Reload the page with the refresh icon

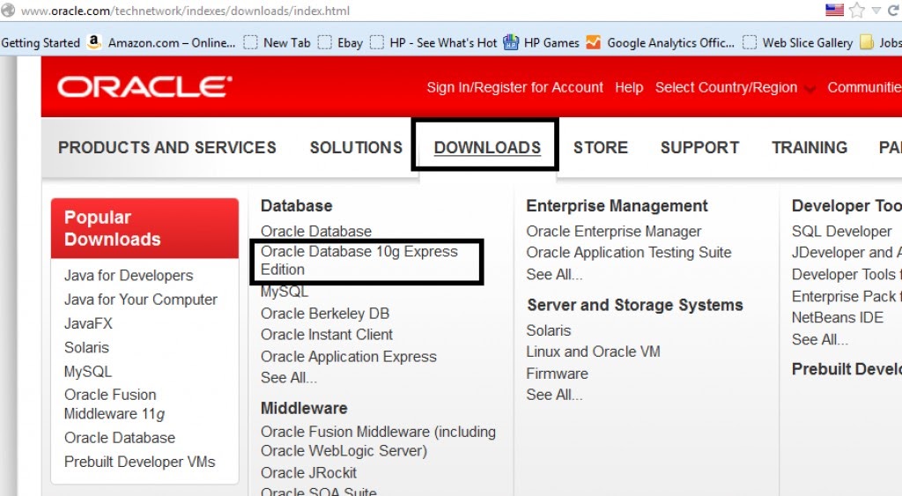pyautogui.click(x=893, y=11)
